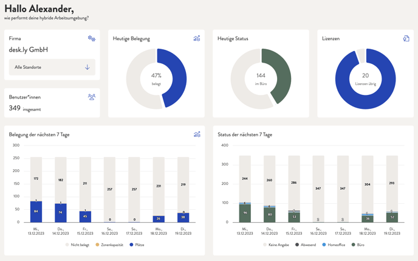
Task: Toggle Nicht belegt legend entry
Action: (77, 245)
